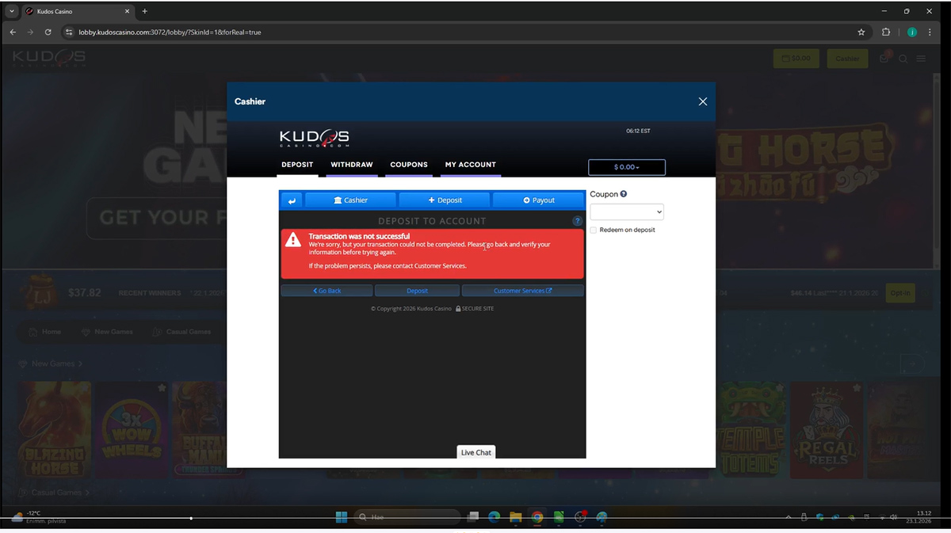The width and height of the screenshot is (951, 533).
Task: Click the Chrome icon on the taskbar
Action: [x=537, y=517]
